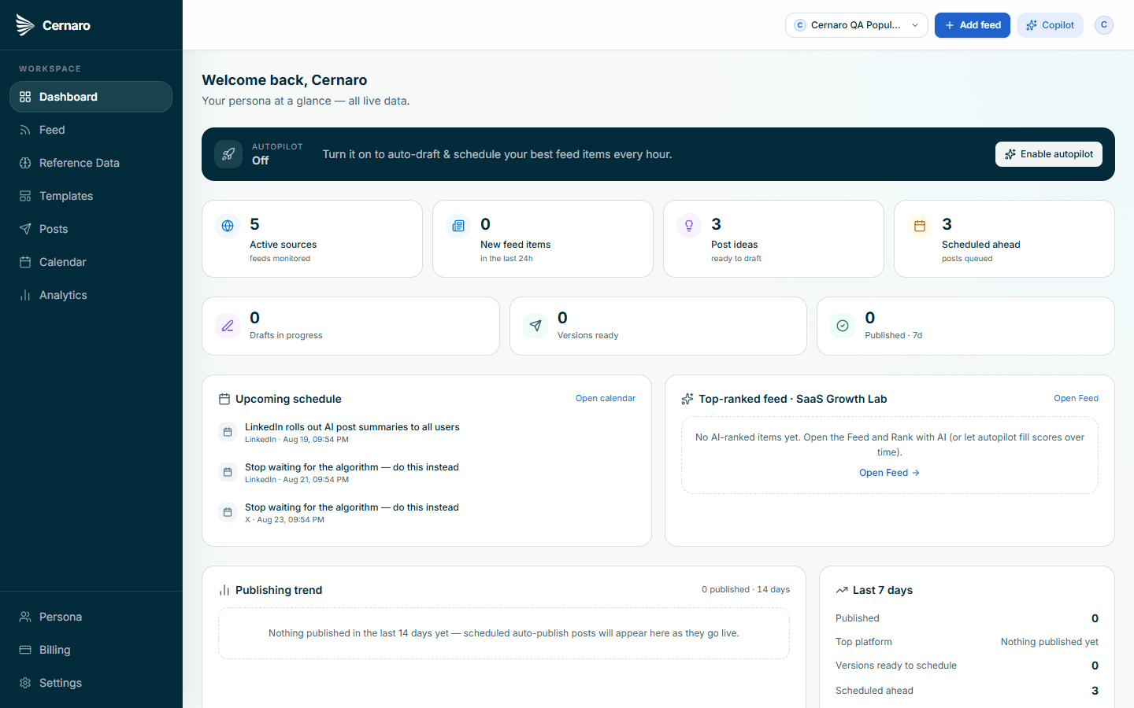Click the Posts paper-plane icon in sidebar
This screenshot has height=708, width=1134.
(x=25, y=229)
